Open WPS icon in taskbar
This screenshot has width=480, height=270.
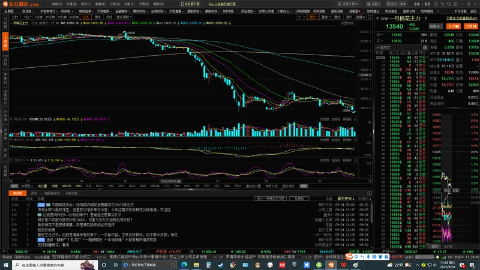click(343, 265)
